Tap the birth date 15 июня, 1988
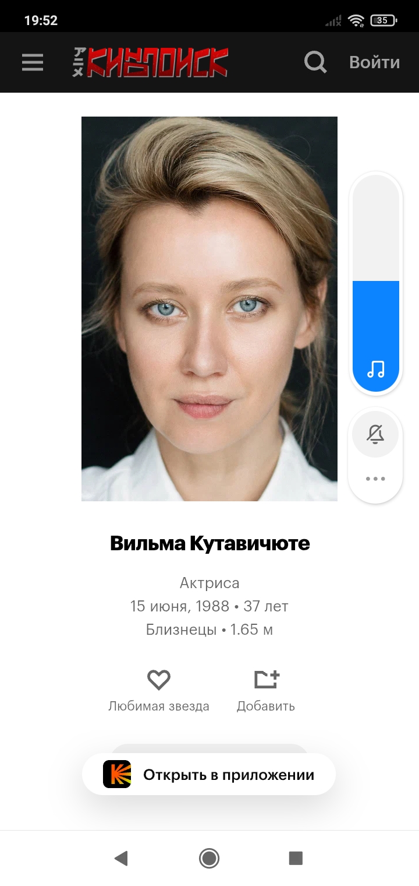Screen dimensions: 419x886 pos(180,606)
